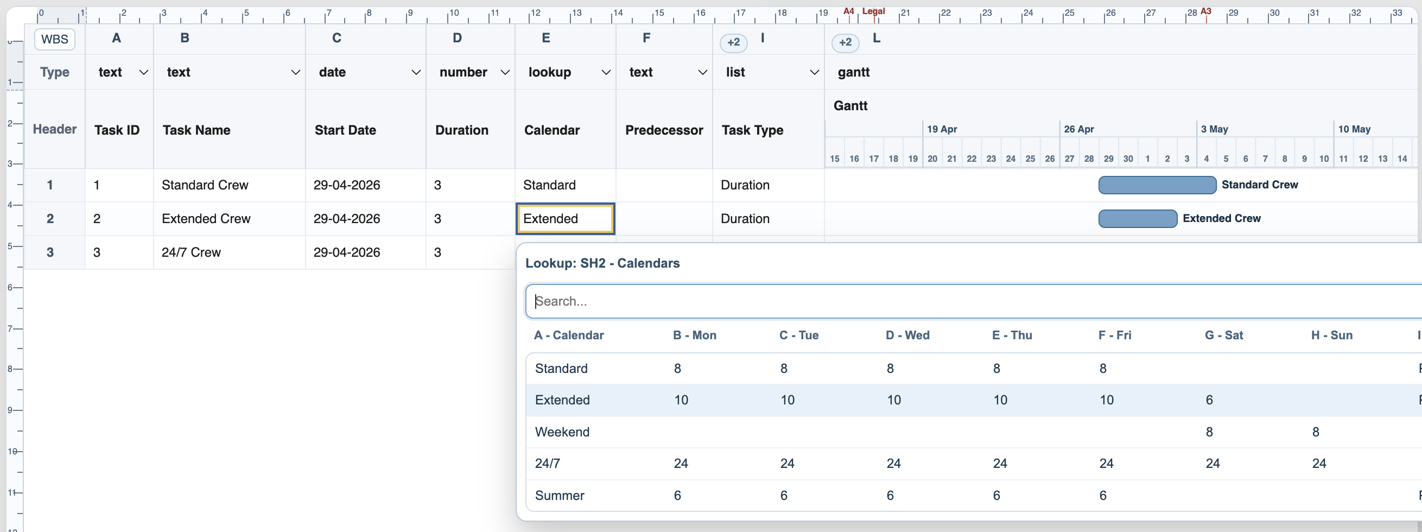Image resolution: width=1422 pixels, height=532 pixels.
Task: Select the Extended calendar cell in row 2
Action: (565, 219)
